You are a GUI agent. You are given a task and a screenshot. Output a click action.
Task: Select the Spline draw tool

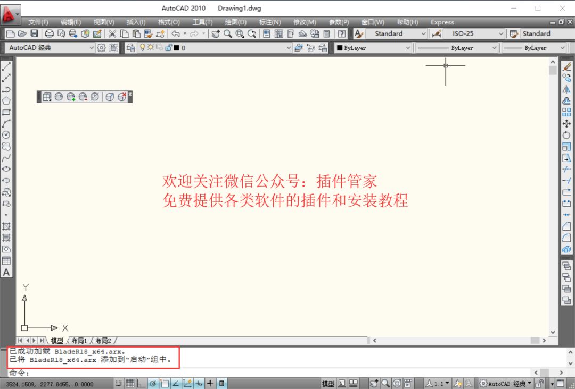[6, 158]
